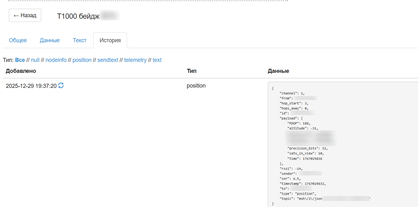Click the position value in Тип column
Screen dimensions: 418x207
coord(196,86)
